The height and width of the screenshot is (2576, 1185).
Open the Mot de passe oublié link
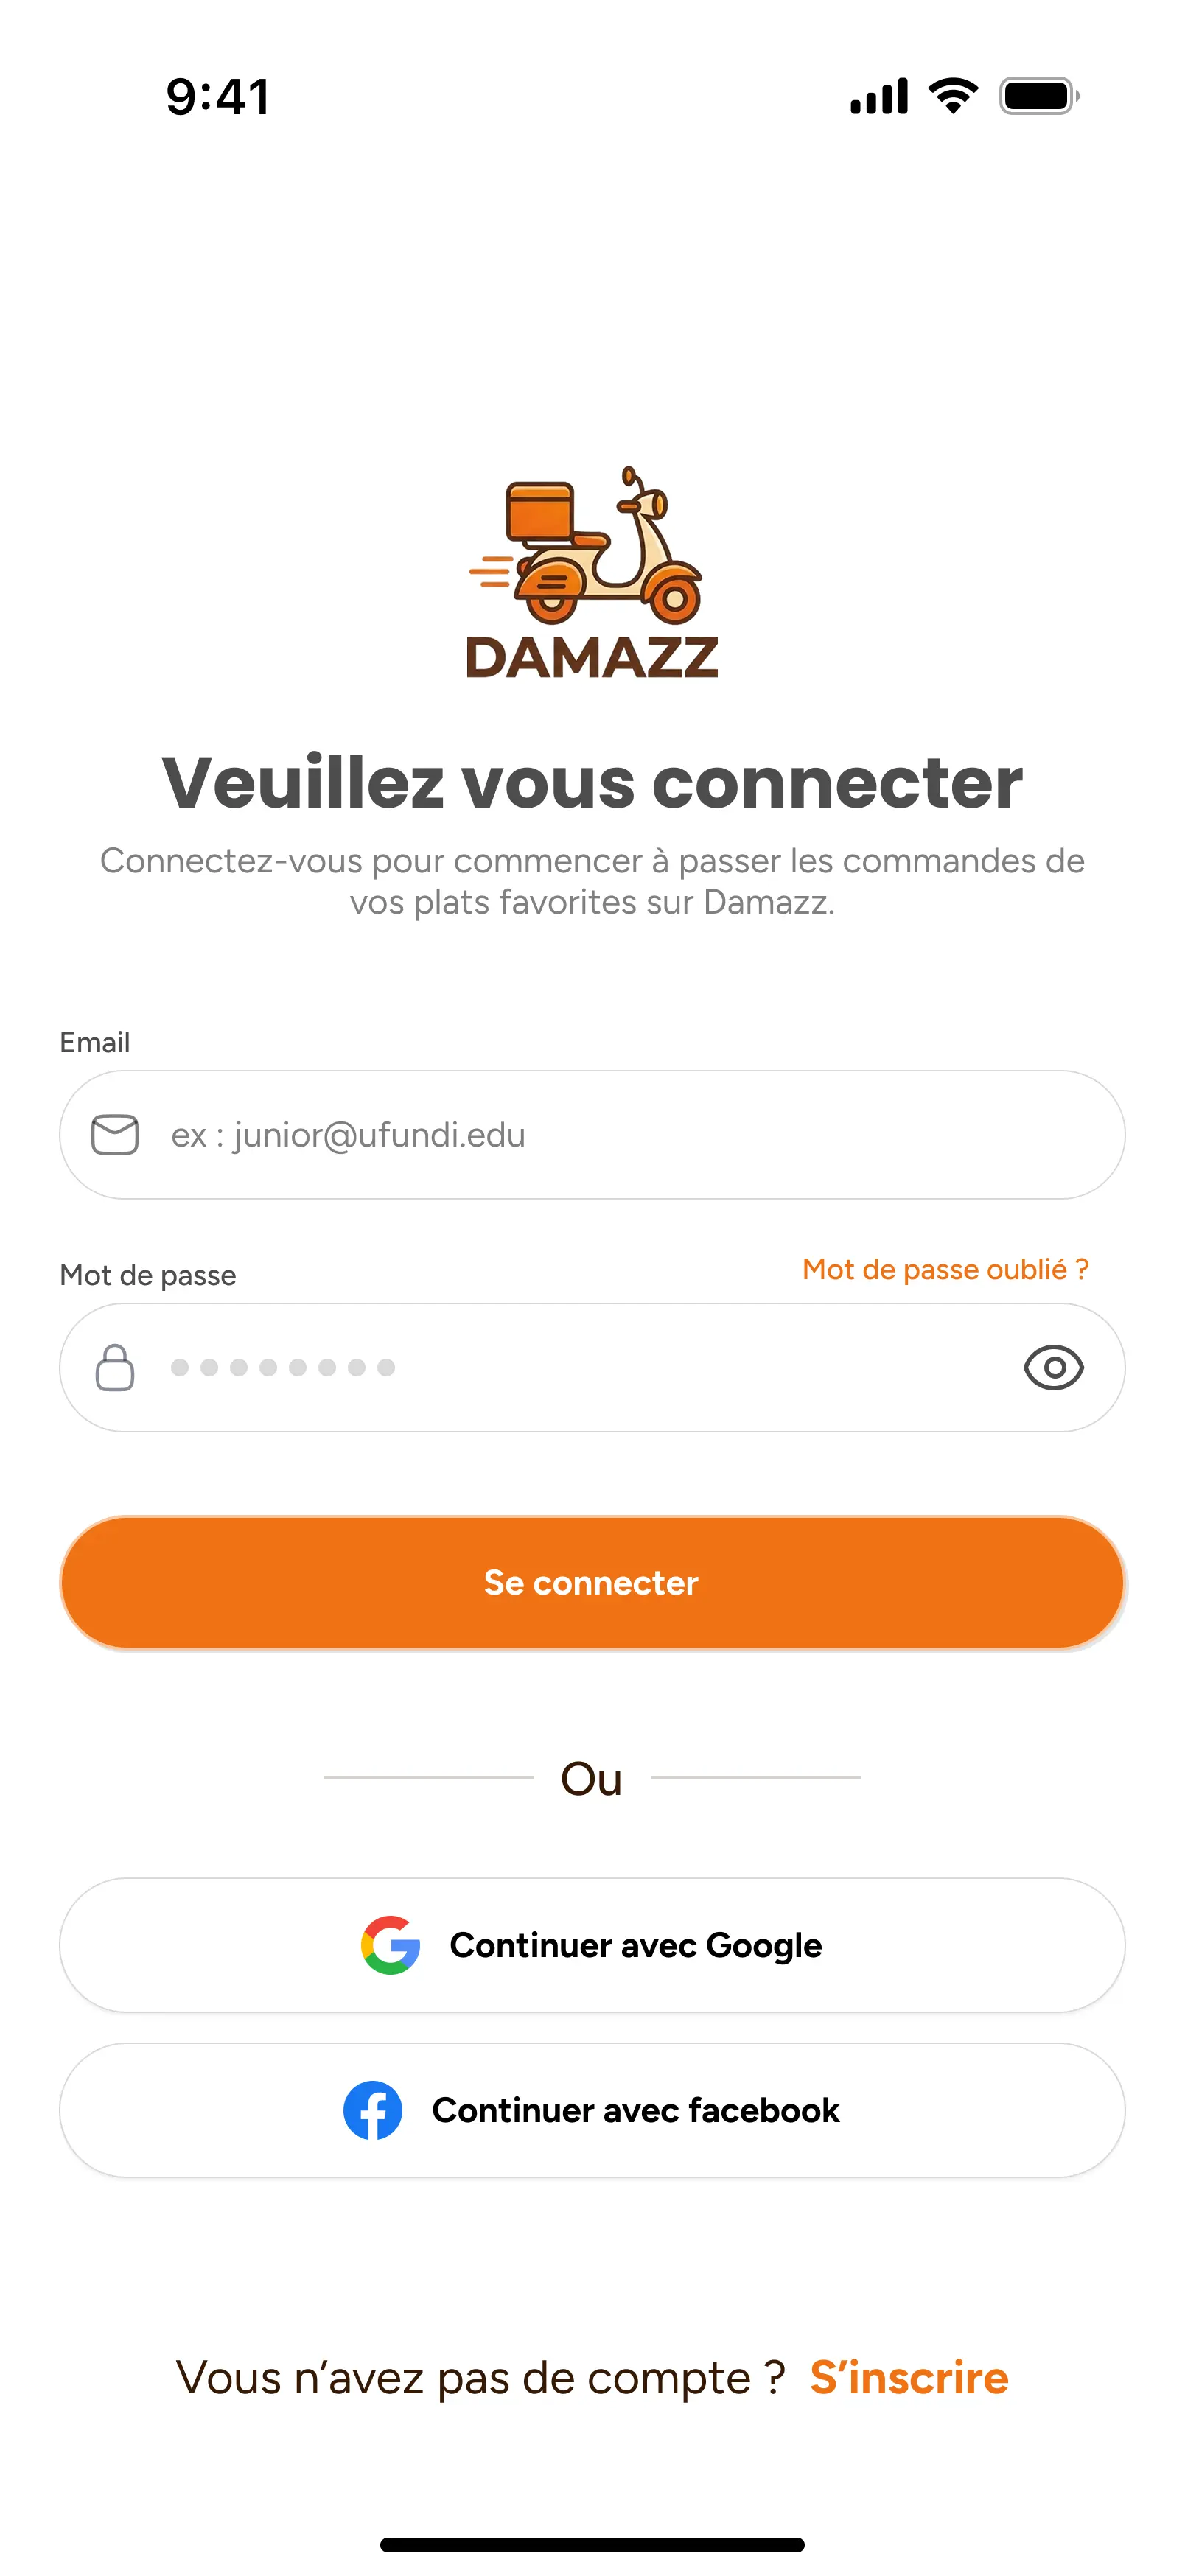[x=945, y=1270]
